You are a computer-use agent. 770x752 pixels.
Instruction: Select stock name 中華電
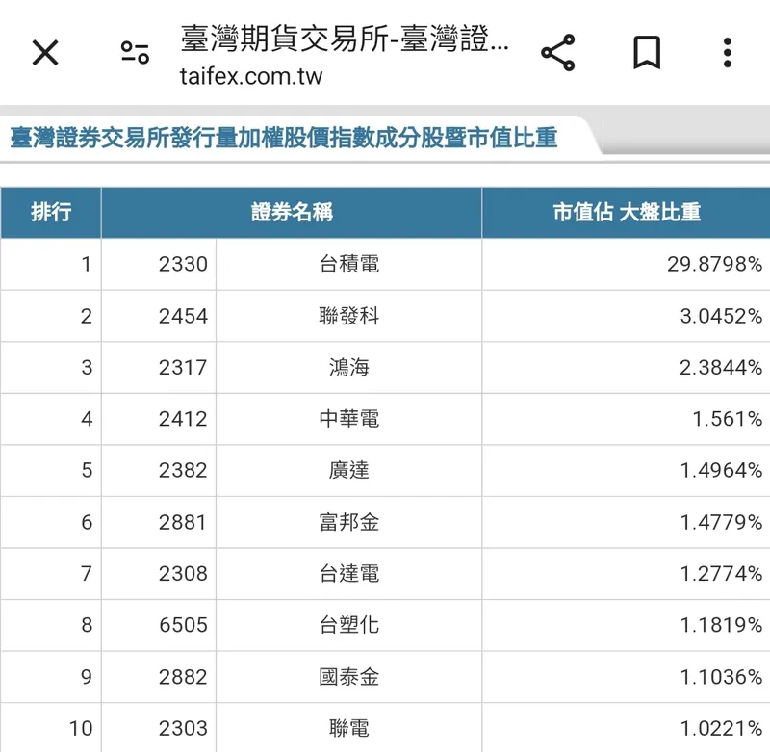point(349,419)
